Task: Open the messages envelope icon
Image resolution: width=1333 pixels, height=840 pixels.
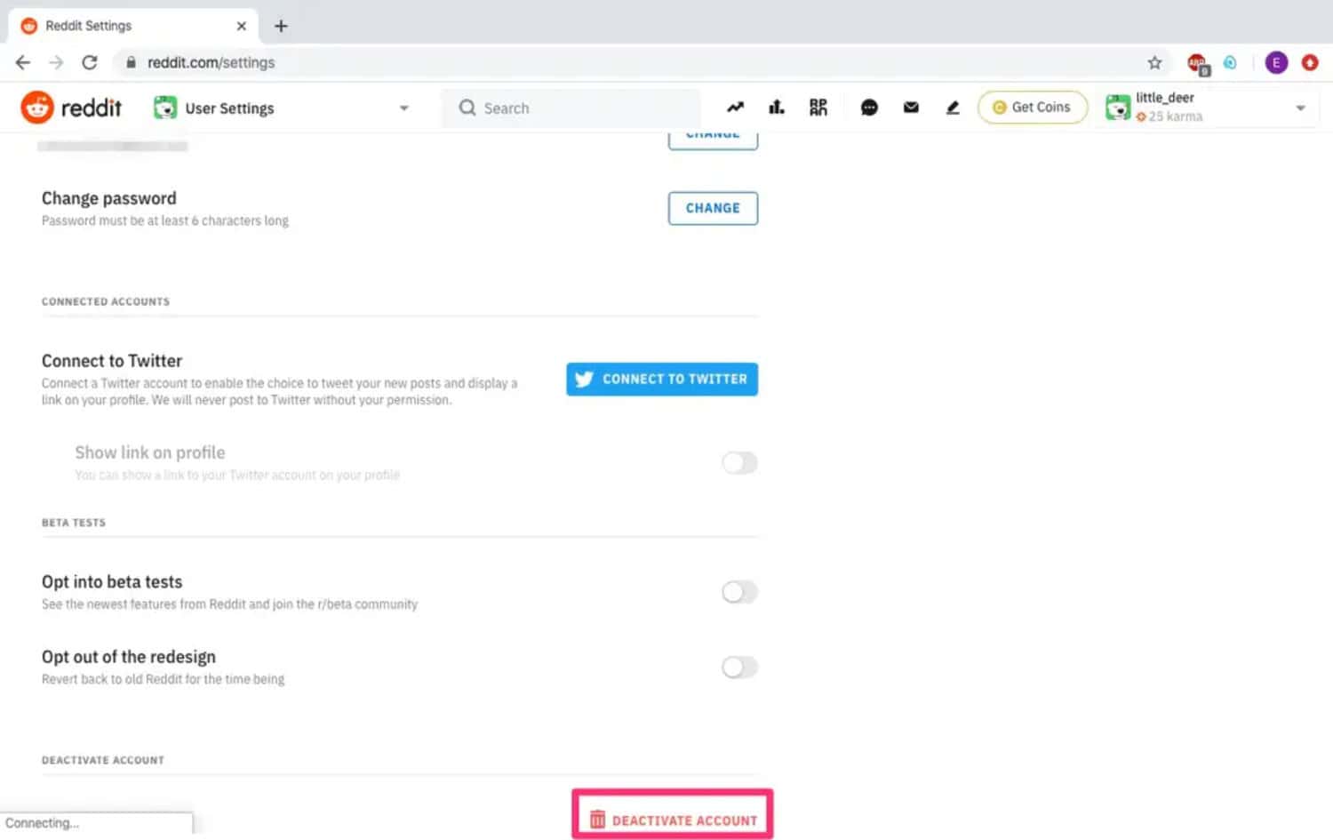Action: 911,108
